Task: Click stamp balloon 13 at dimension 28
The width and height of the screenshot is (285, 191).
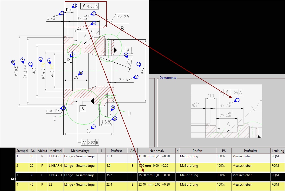Action: click(80, 73)
